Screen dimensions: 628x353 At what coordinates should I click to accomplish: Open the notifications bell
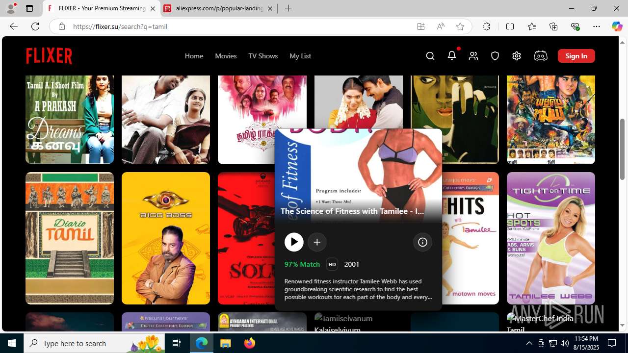pos(452,55)
